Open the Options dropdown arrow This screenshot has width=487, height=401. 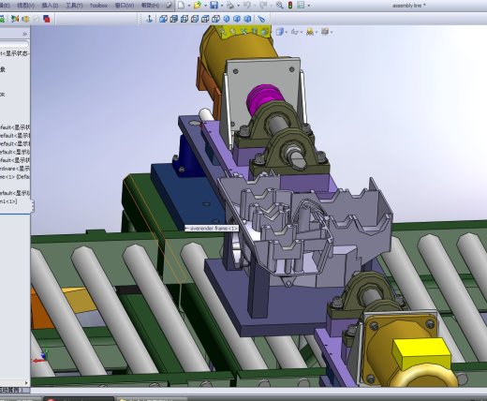point(309,6)
